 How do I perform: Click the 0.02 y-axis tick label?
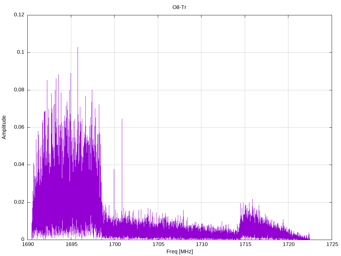point(19,202)
